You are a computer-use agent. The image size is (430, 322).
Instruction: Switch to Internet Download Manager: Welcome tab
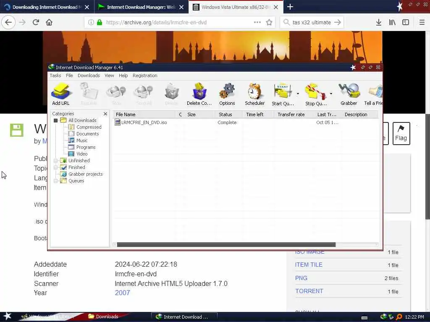pos(141,7)
